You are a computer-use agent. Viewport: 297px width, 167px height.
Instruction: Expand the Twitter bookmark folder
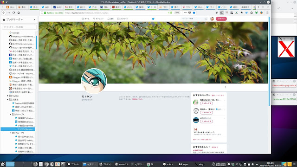[x=8, y=96]
